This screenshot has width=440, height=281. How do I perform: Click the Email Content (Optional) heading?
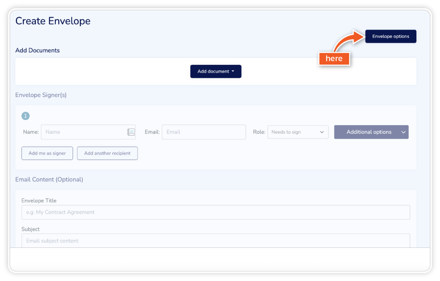[x=49, y=180]
